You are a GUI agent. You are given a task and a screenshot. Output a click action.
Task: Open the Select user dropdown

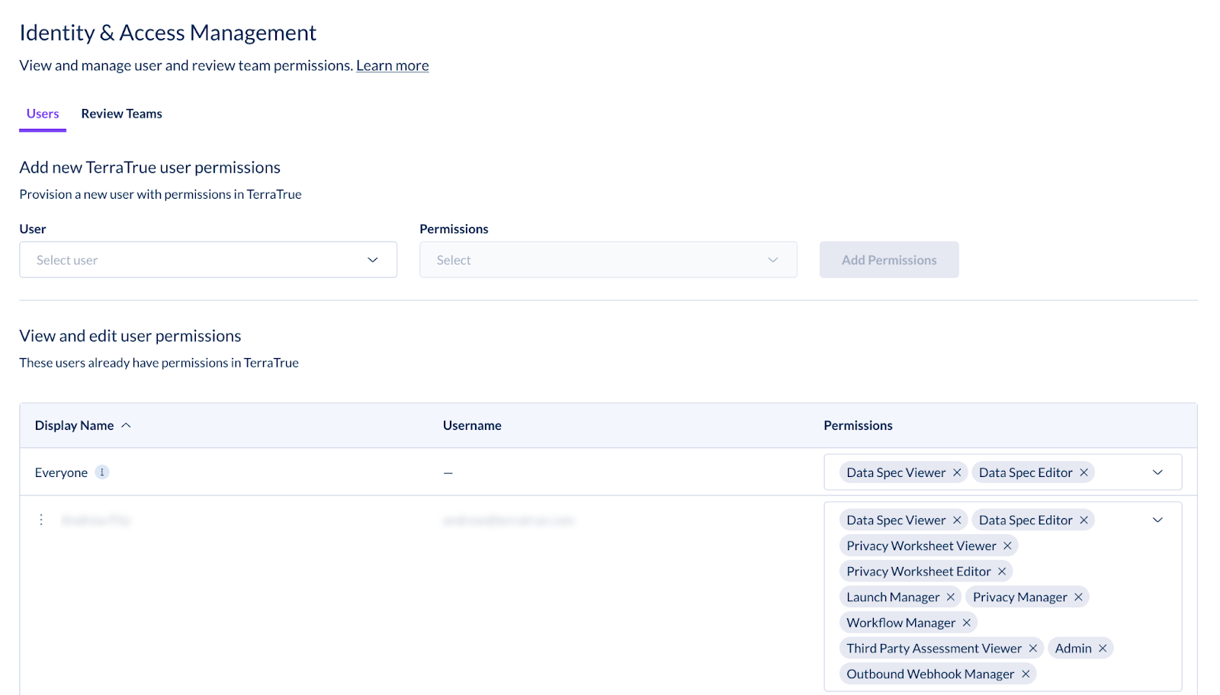[x=208, y=260]
